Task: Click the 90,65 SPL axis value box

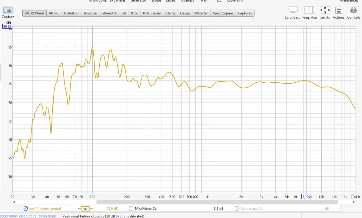Action: [x=7, y=26]
